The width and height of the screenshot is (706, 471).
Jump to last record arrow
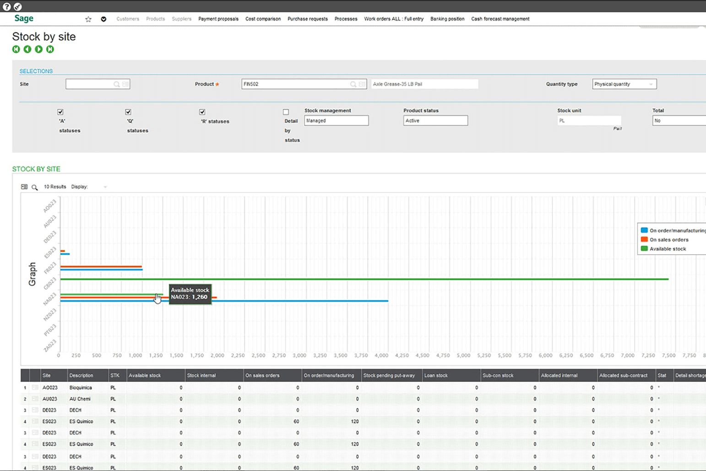pos(50,49)
